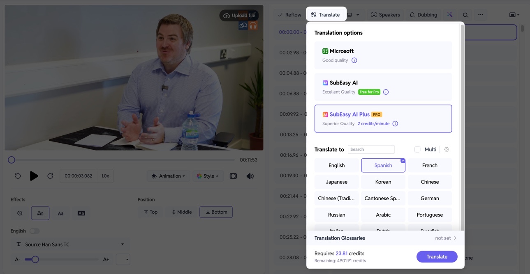Screen dimensions: 530x274
Task: Rewind using the back-skip icon
Action: click(18, 176)
